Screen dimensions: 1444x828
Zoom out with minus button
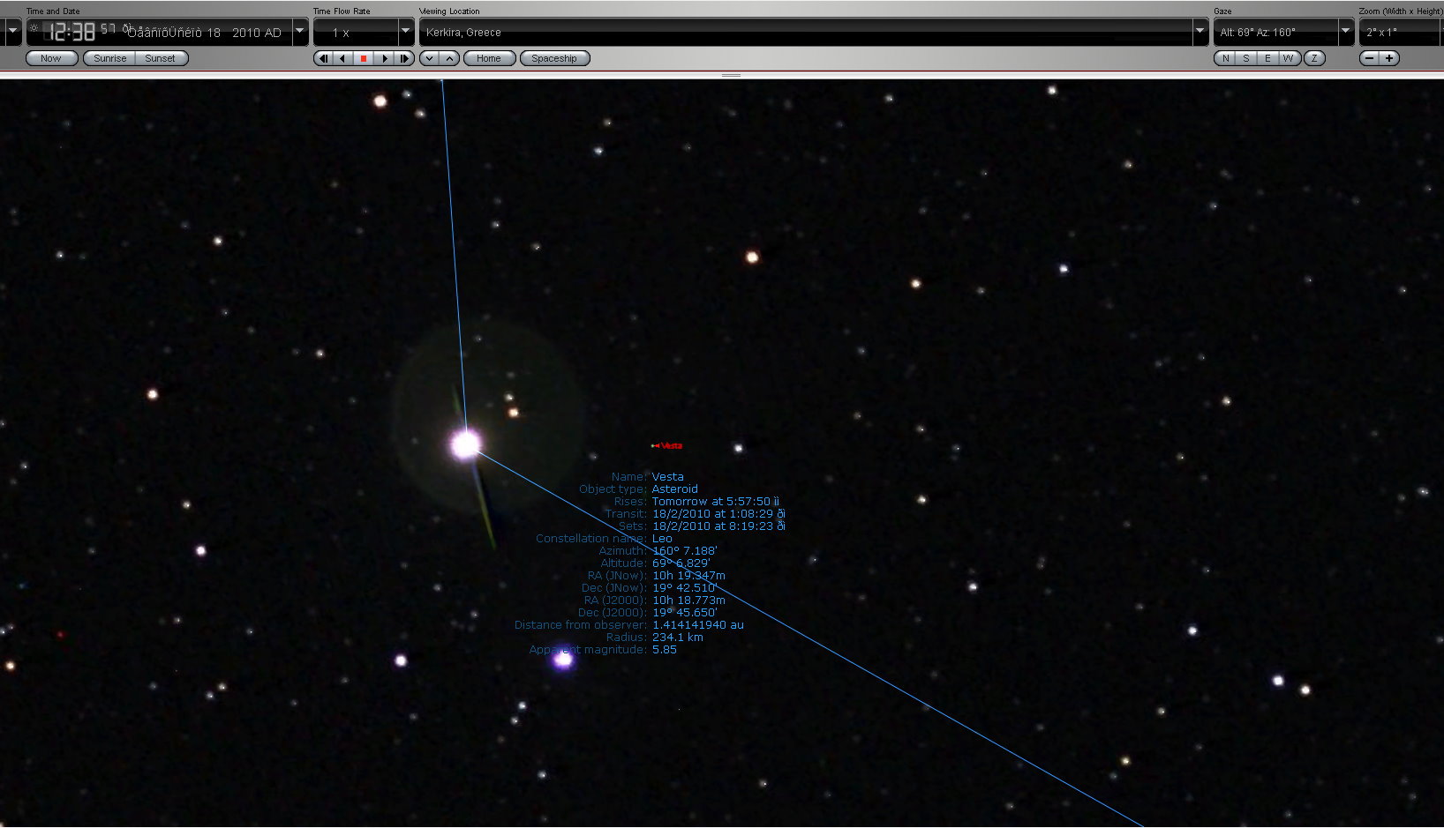coord(1369,58)
